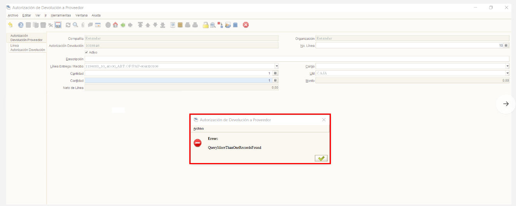Screen dimensions: 516x206
Task: Click the Check requests icon
Action: coord(228,25)
